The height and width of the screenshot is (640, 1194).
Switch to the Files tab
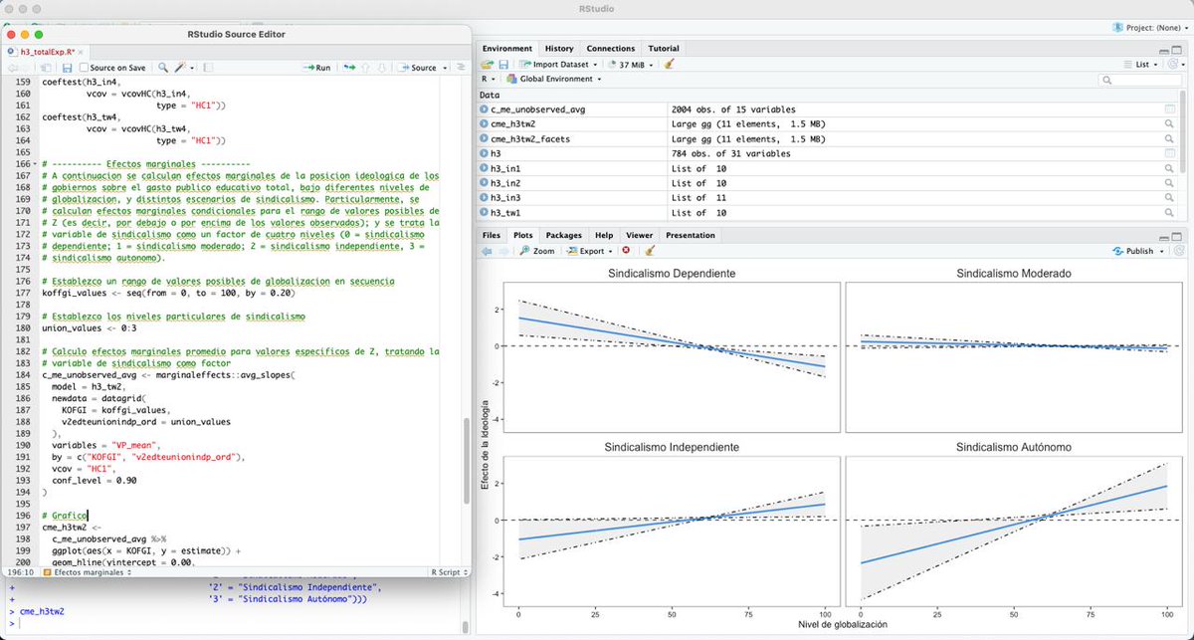(492, 235)
